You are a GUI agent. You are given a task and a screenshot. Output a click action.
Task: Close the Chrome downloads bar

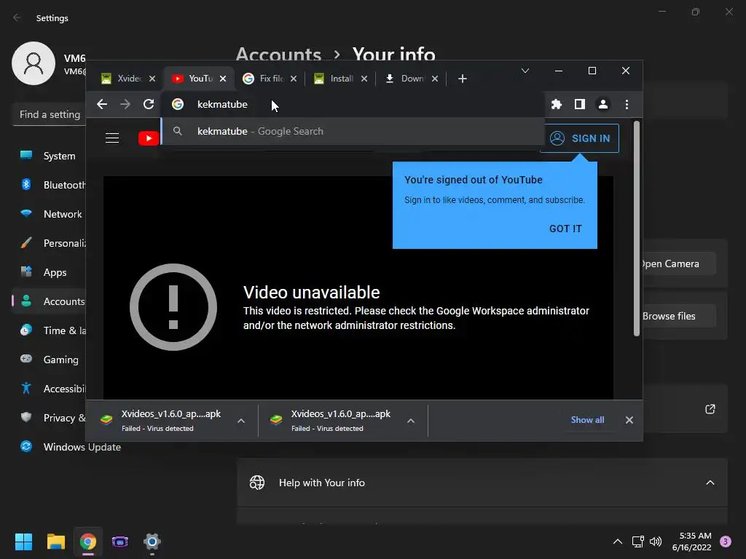(629, 420)
